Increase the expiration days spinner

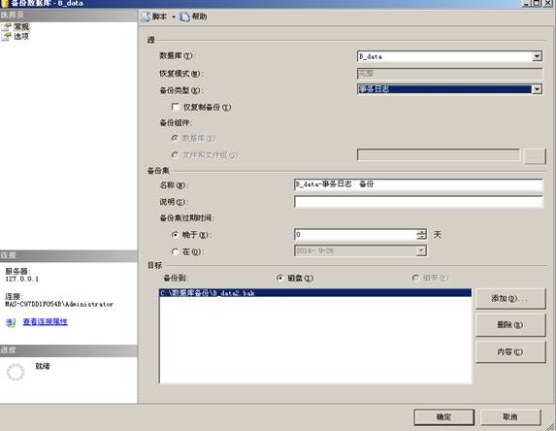point(421,232)
